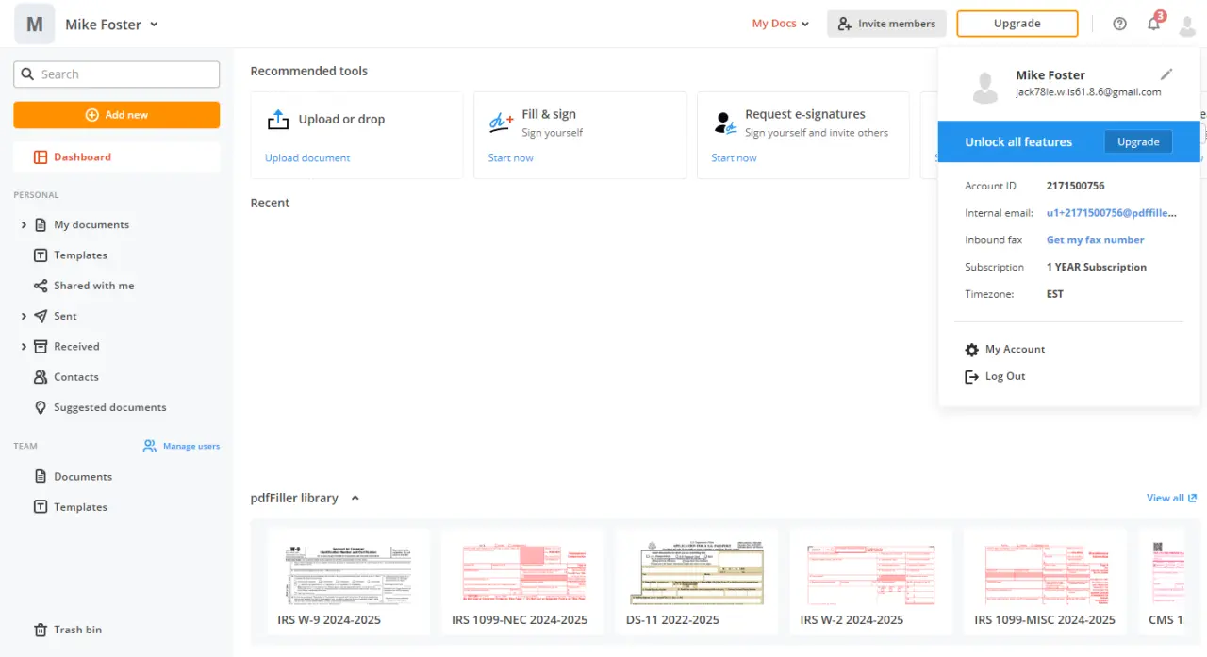Open the DS-11 2022-2025 form thumbnail

point(697,582)
